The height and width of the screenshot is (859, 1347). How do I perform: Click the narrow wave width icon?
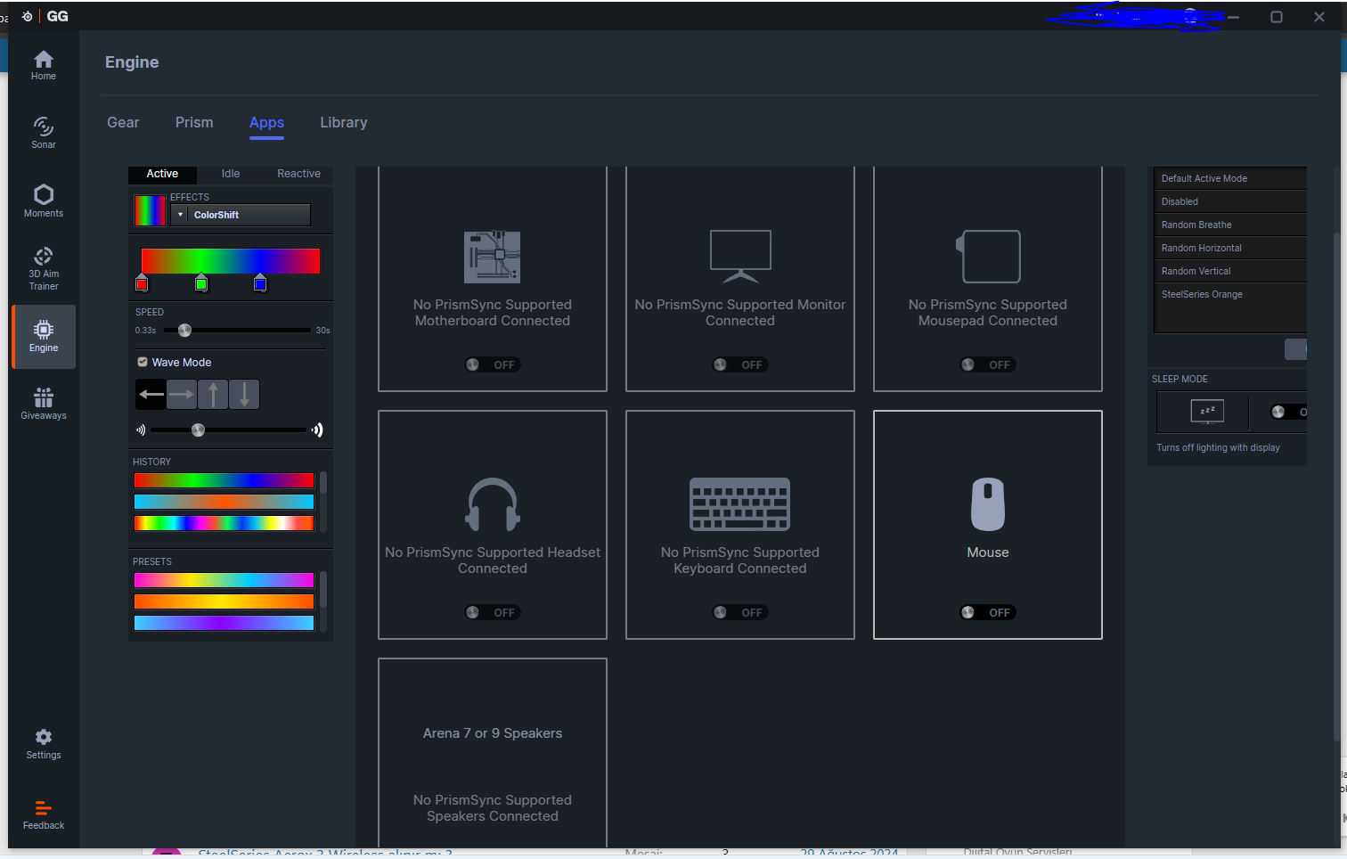(141, 429)
